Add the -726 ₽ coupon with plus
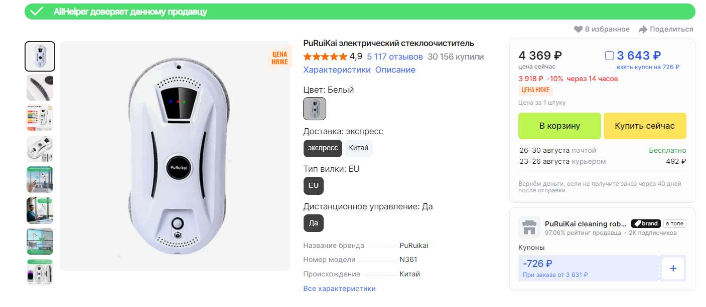706x307 pixels. point(673,268)
